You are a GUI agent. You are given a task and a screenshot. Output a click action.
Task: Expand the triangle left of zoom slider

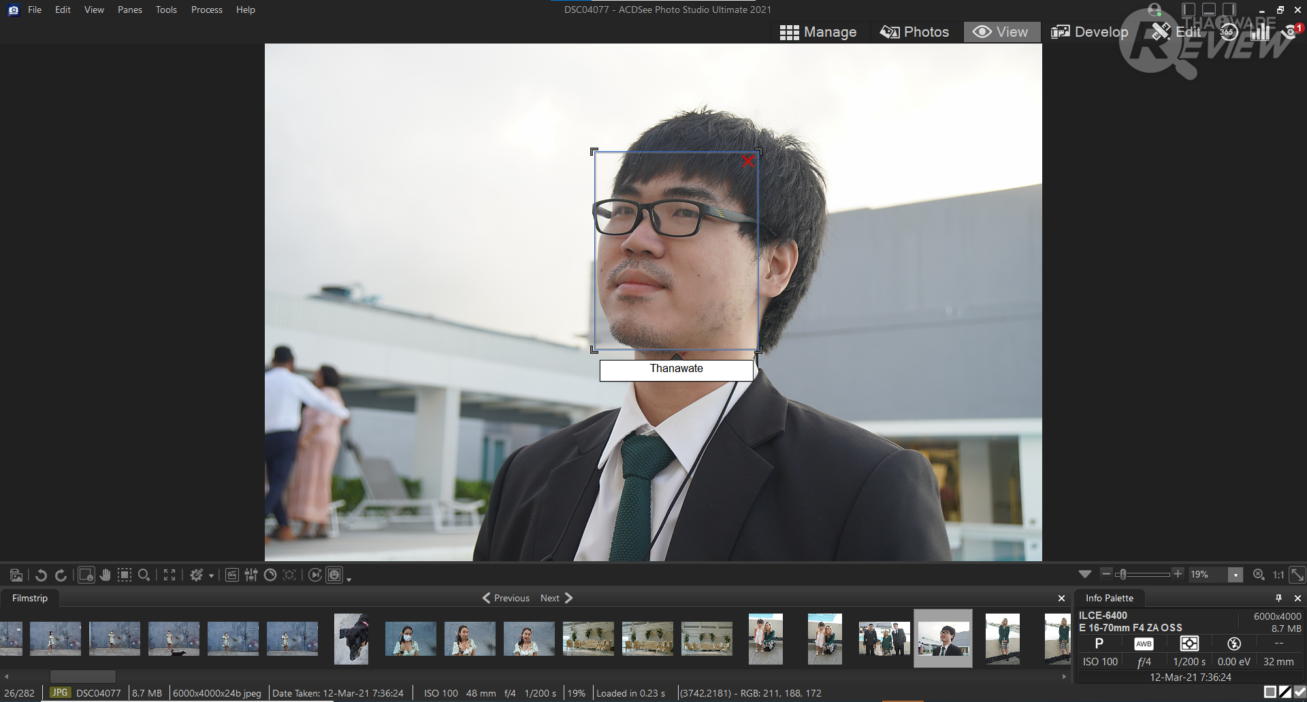[x=1085, y=574]
